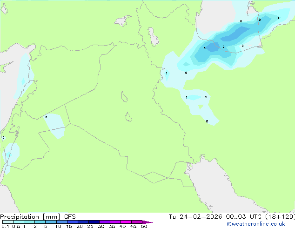Click the '50' legend scale label

click(x=144, y=226)
